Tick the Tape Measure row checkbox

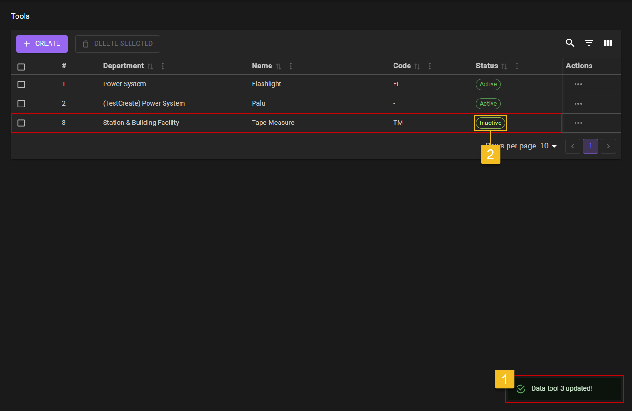(21, 123)
